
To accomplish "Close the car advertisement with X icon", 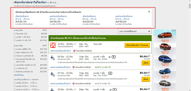I will click(x=175, y=31).
